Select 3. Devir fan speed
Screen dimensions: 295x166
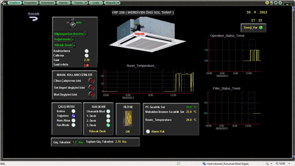click(108, 125)
